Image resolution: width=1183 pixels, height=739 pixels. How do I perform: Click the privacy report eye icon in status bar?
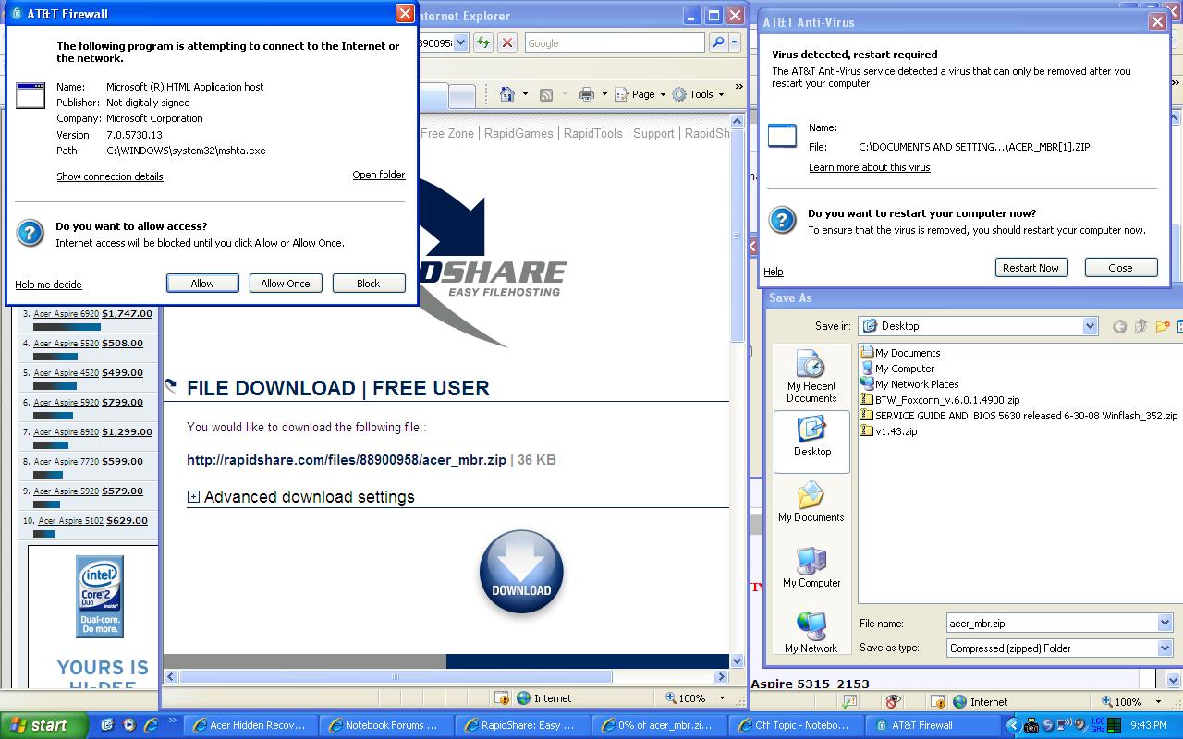[x=892, y=702]
